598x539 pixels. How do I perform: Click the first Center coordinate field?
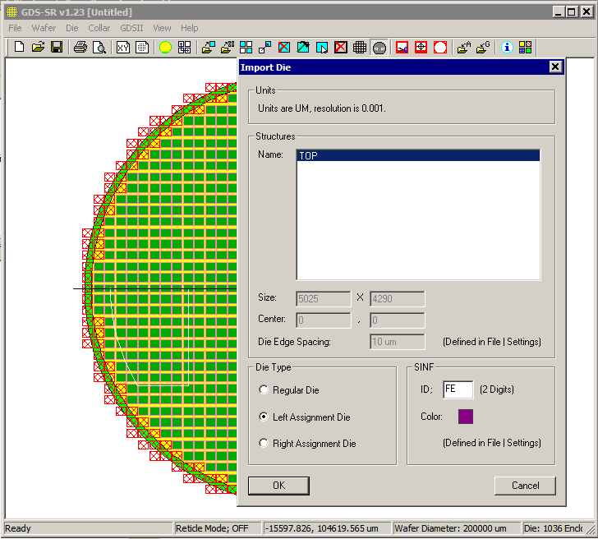click(323, 320)
